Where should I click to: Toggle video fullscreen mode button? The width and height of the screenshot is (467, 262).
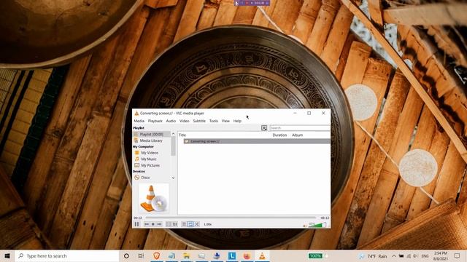[x=169, y=224]
